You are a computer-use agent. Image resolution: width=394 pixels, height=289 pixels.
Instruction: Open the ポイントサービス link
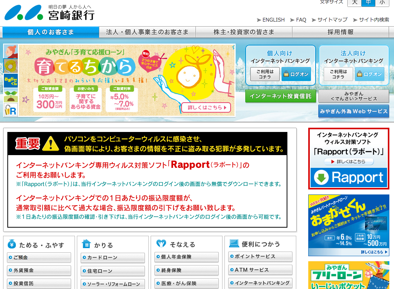260,256
